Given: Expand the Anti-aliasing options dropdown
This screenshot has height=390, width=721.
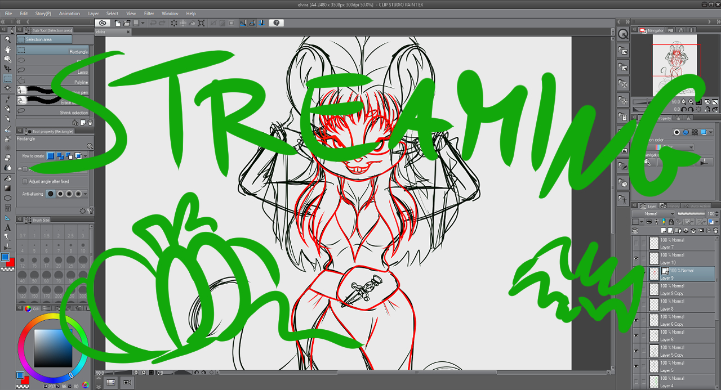Looking at the screenshot, I should click(x=85, y=194).
